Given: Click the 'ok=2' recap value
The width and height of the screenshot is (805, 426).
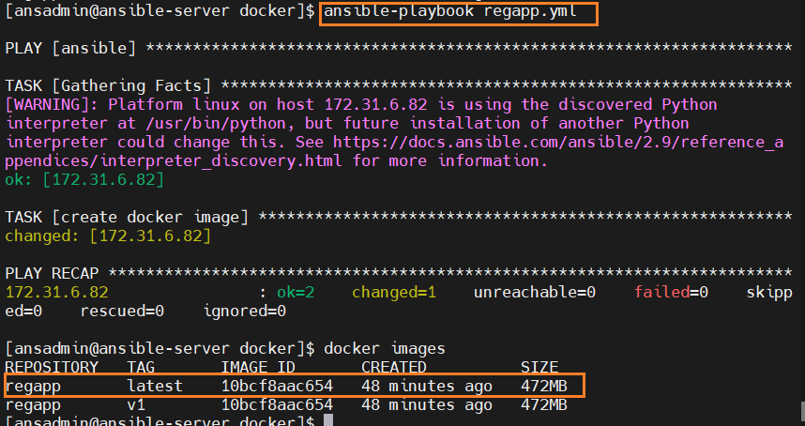Looking at the screenshot, I should click(x=296, y=293).
